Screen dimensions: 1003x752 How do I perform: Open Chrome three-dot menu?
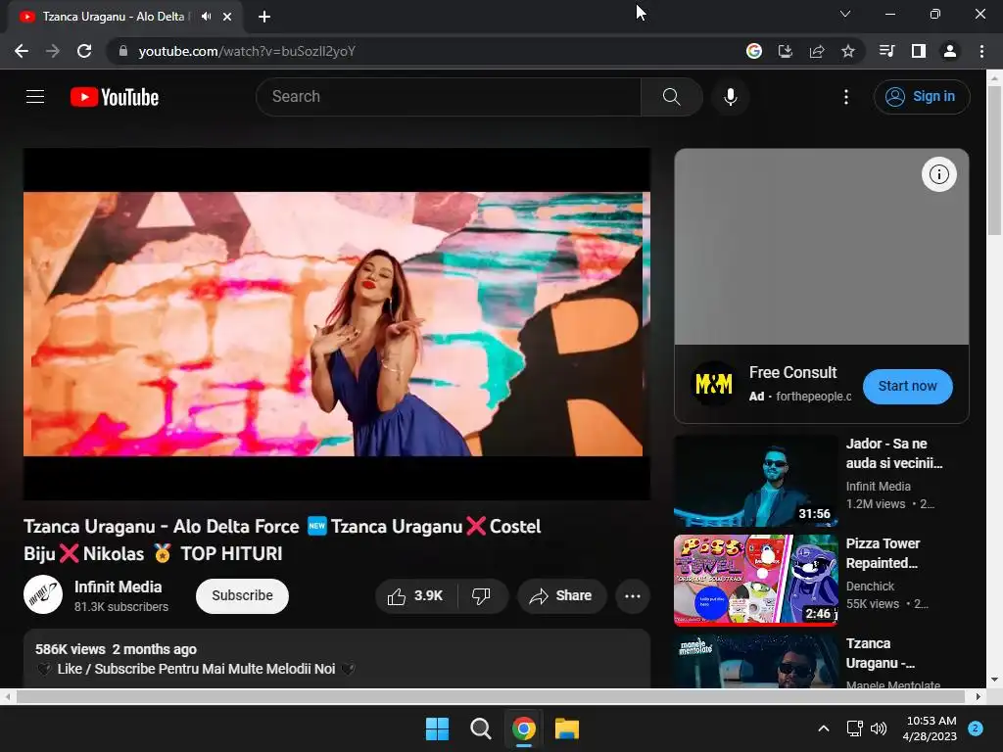pos(981,51)
